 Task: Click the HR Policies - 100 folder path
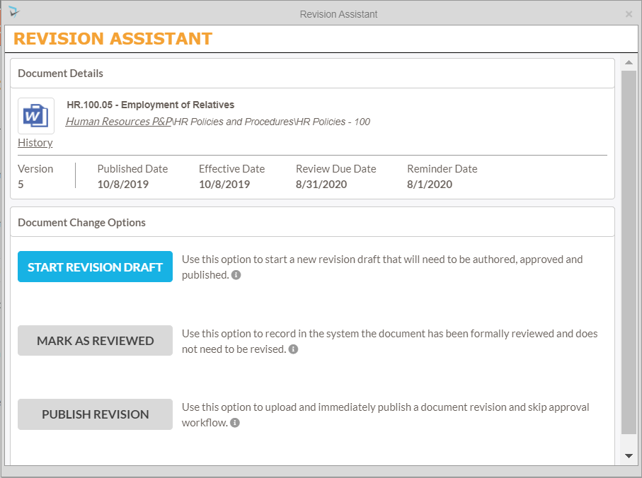click(x=333, y=122)
